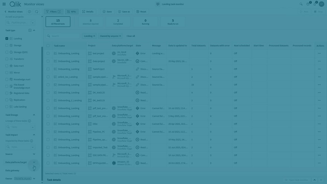Collapse the Task lineage section
This screenshot has width=327, height=184.
coord(34,115)
